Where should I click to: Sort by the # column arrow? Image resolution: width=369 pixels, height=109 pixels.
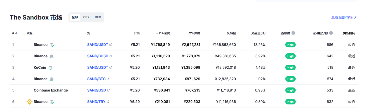coord(16,33)
